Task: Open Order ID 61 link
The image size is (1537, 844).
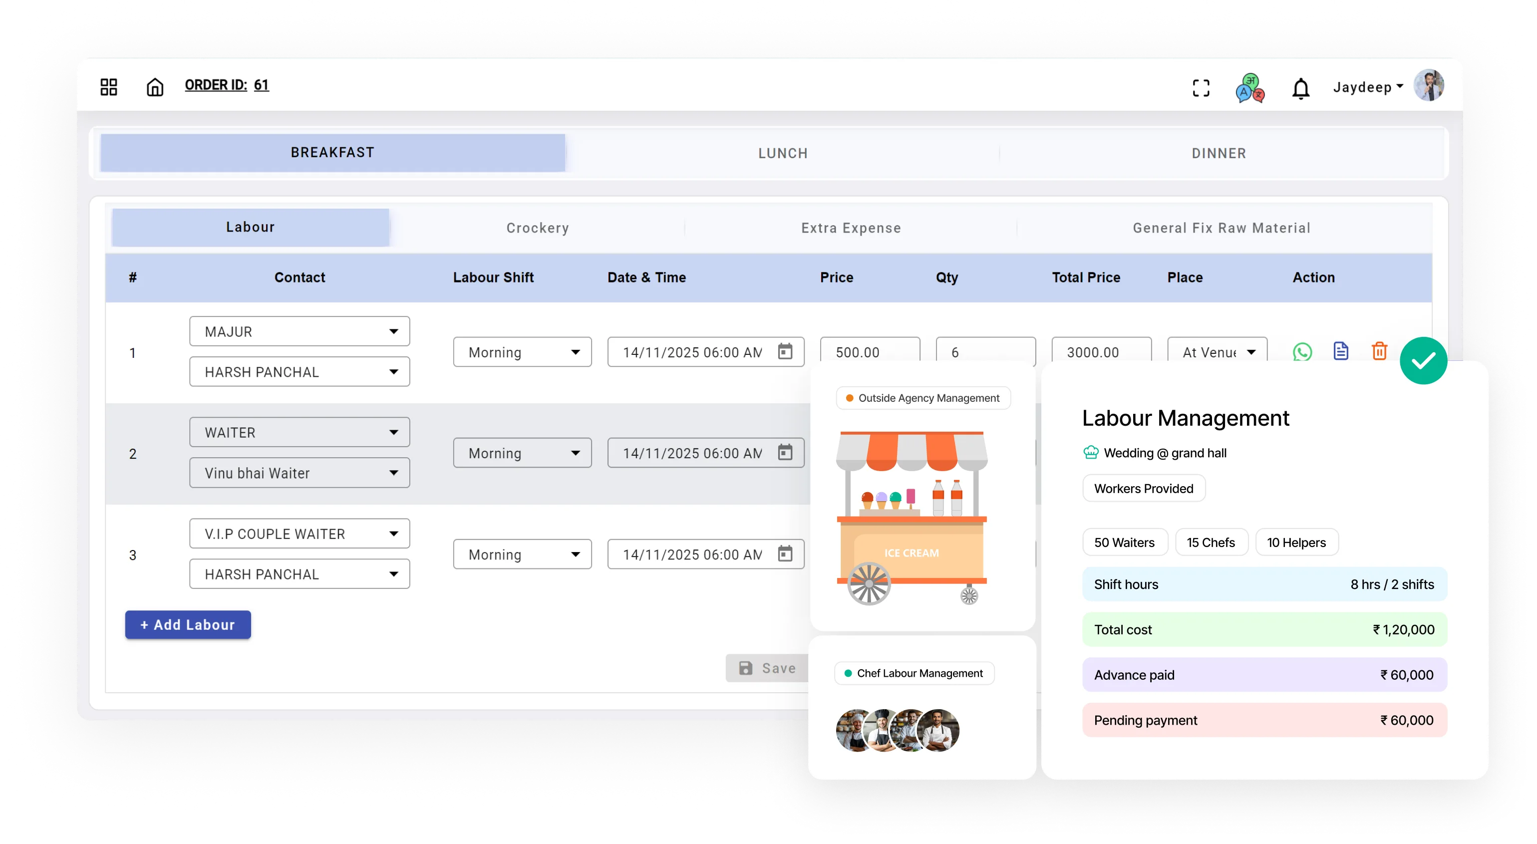Action: (227, 85)
